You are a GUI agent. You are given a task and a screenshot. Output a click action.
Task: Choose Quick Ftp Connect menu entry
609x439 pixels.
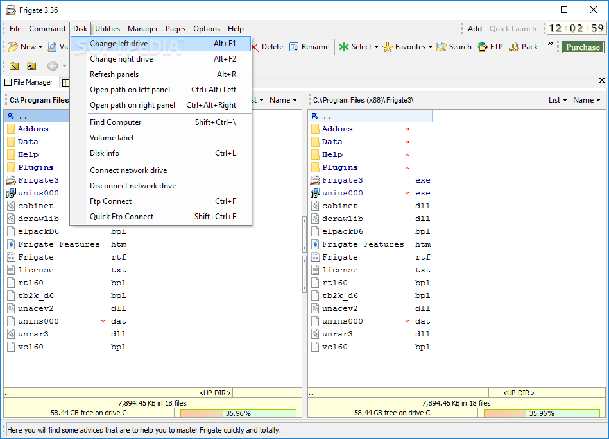coord(161,217)
